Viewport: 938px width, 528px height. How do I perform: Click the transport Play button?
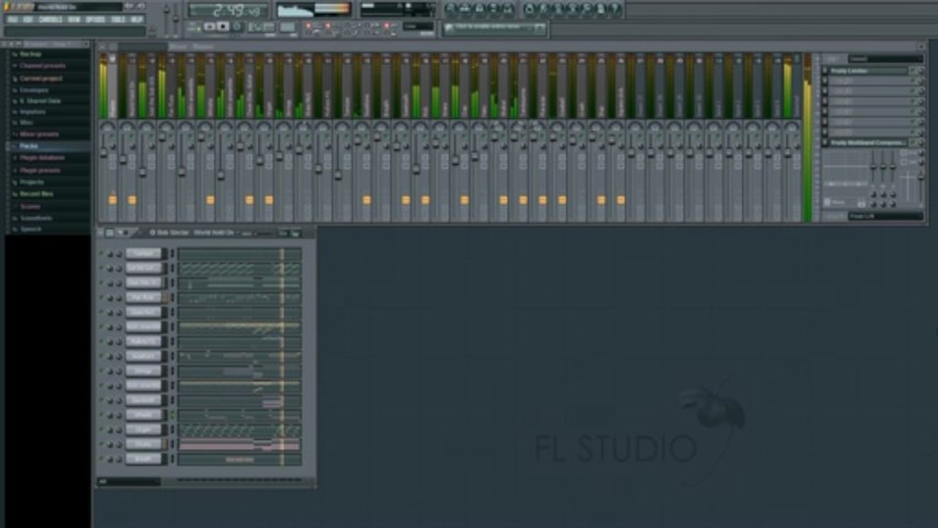(x=209, y=26)
